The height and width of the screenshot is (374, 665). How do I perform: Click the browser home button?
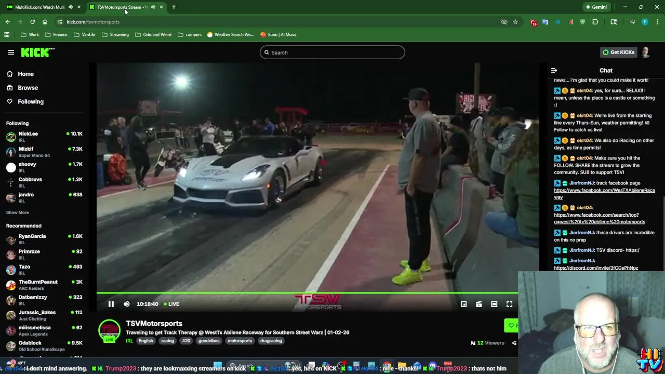pos(45,22)
